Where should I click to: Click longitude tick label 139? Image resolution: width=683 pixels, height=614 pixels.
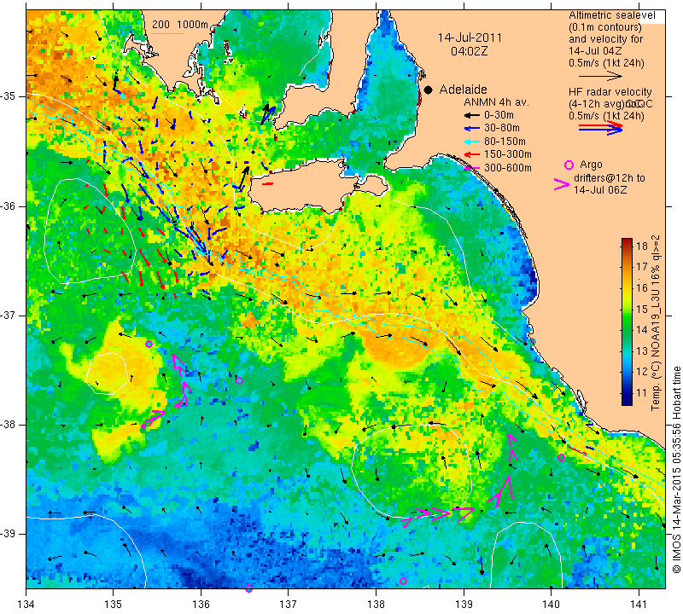tap(464, 605)
